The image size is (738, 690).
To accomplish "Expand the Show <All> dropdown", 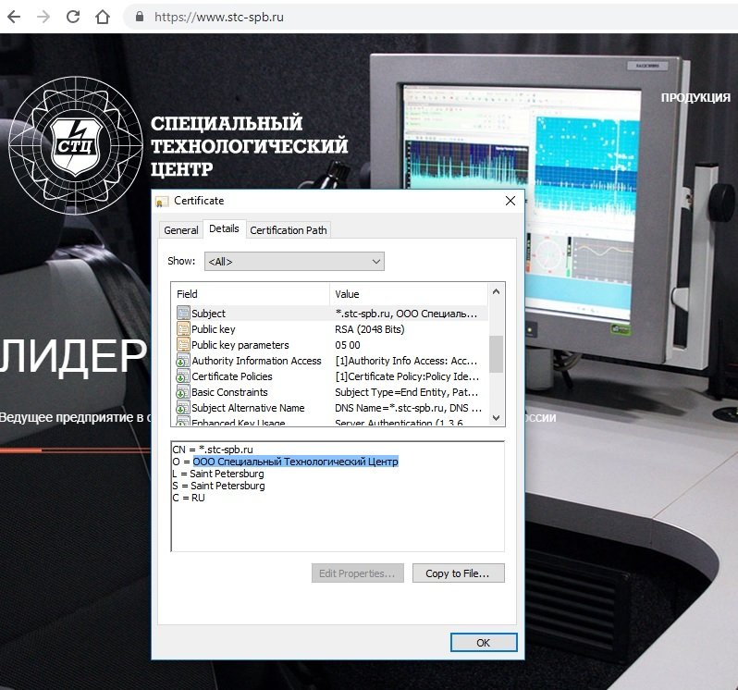I will [294, 261].
